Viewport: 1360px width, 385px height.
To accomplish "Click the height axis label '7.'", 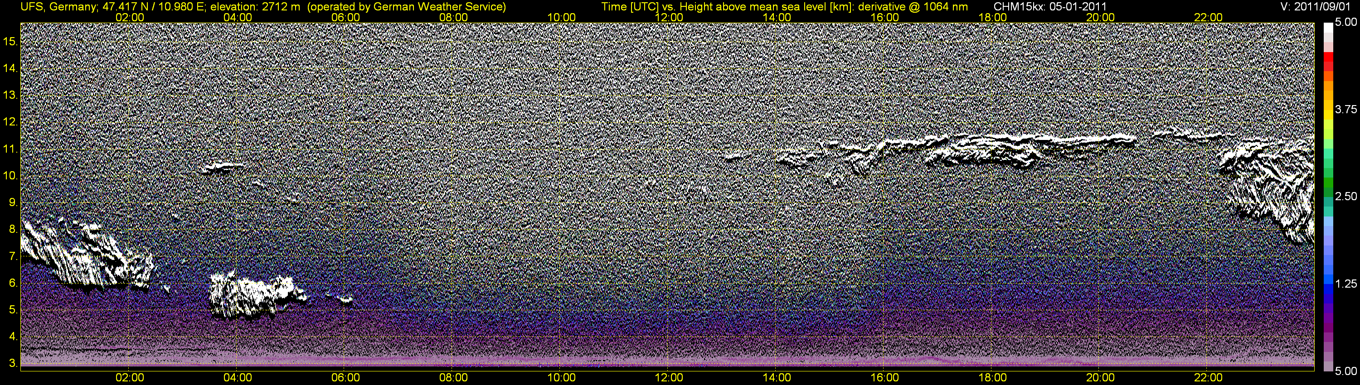I will pyautogui.click(x=13, y=256).
